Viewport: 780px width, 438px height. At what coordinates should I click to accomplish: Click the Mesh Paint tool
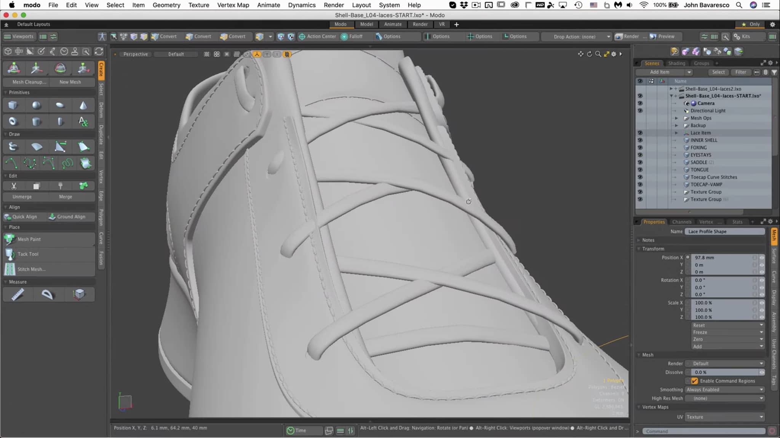[29, 239]
